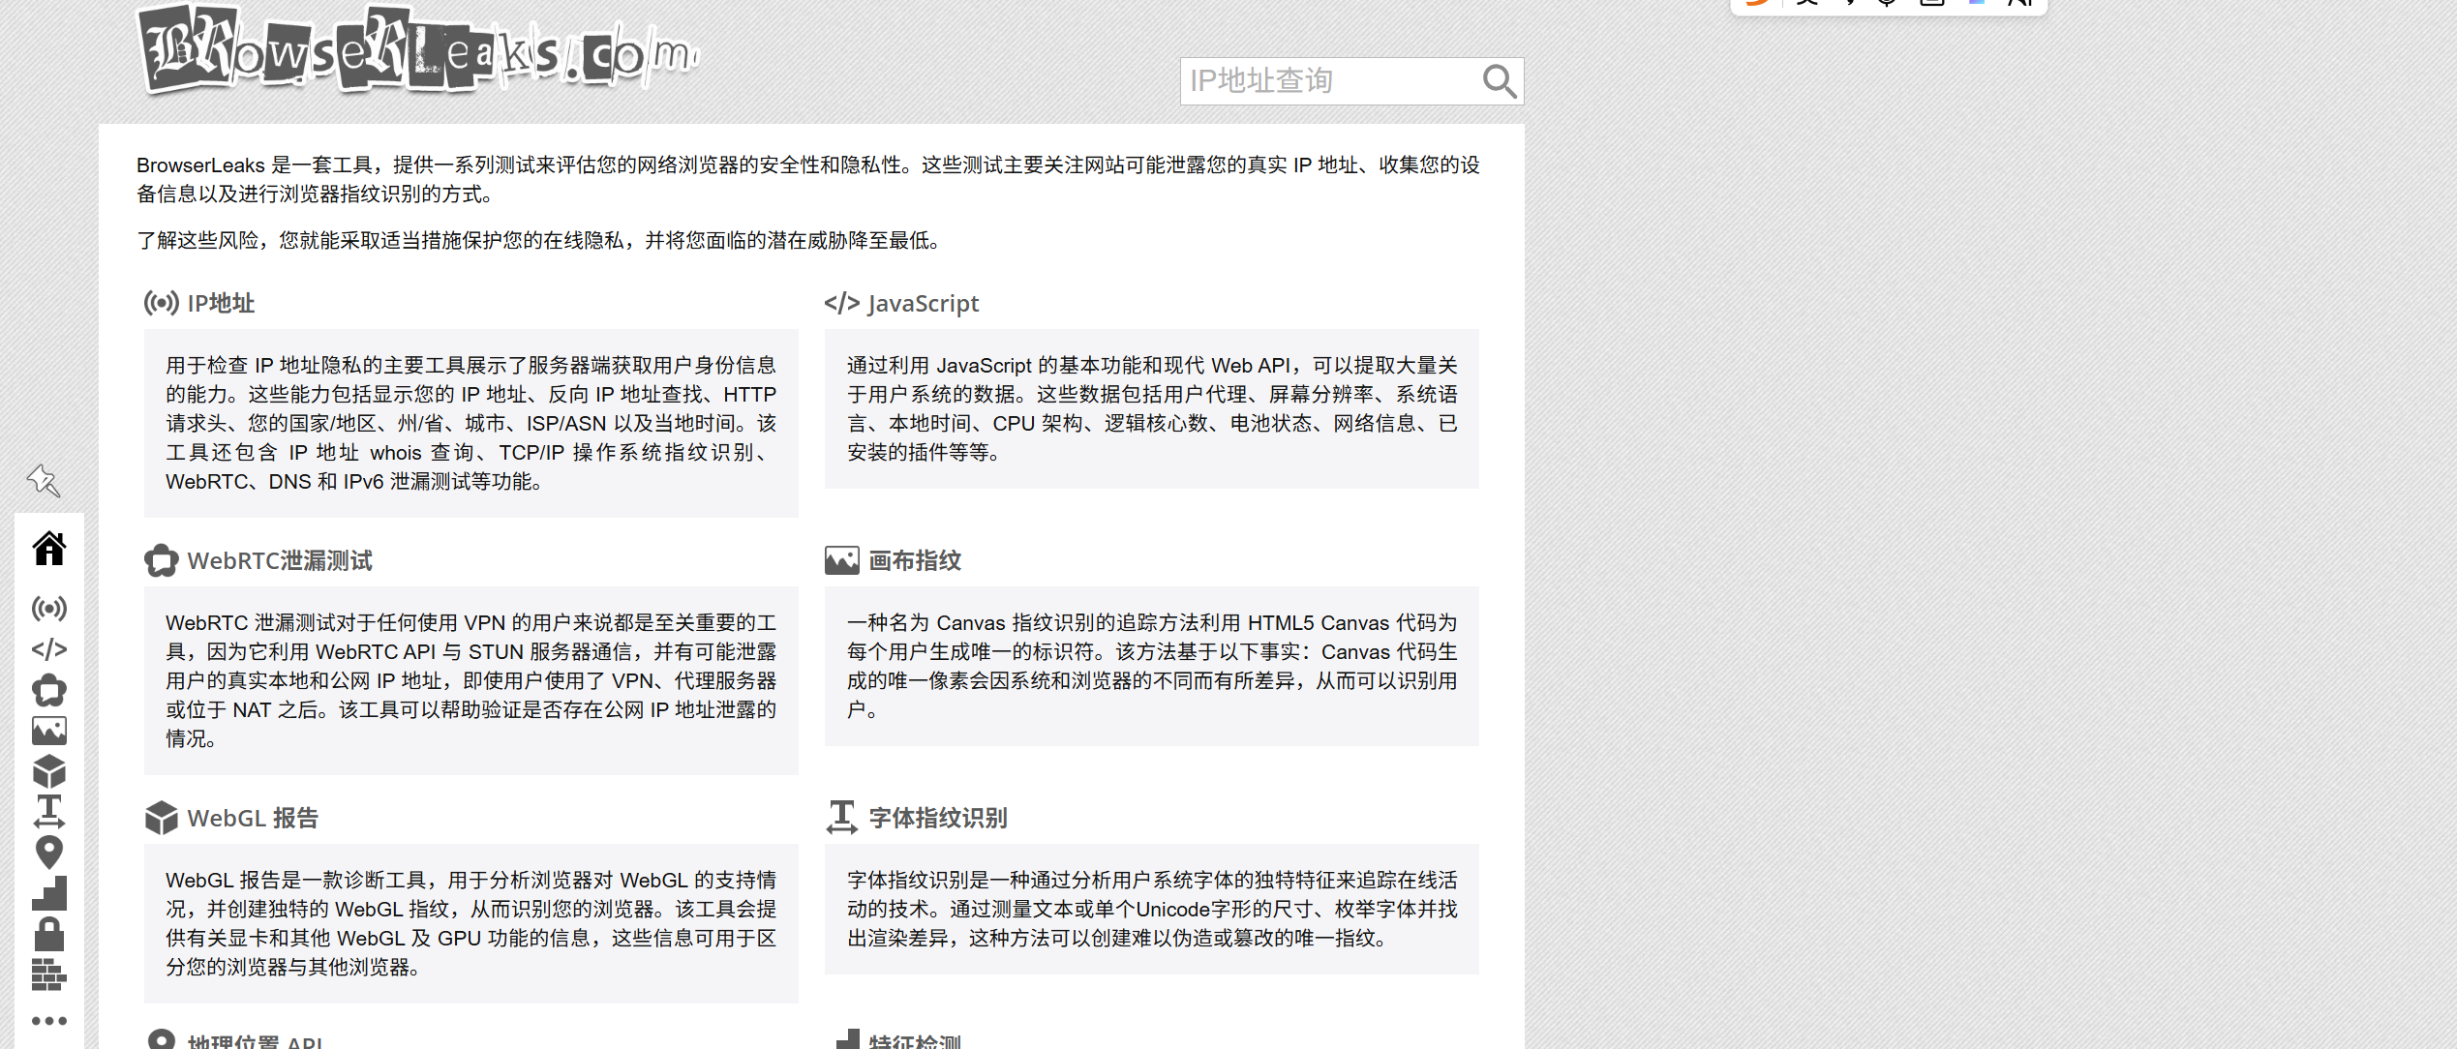Click the signal icon beside IP地址 heading
The height and width of the screenshot is (1049, 2457).
[161, 303]
